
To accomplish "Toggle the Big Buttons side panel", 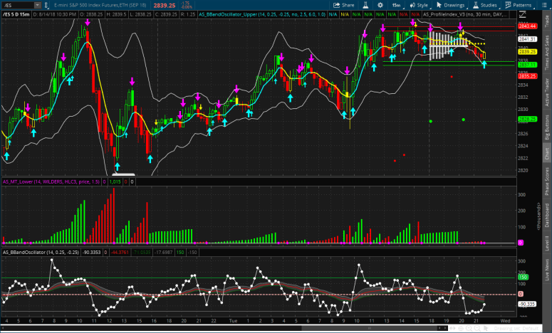I will [x=546, y=127].
